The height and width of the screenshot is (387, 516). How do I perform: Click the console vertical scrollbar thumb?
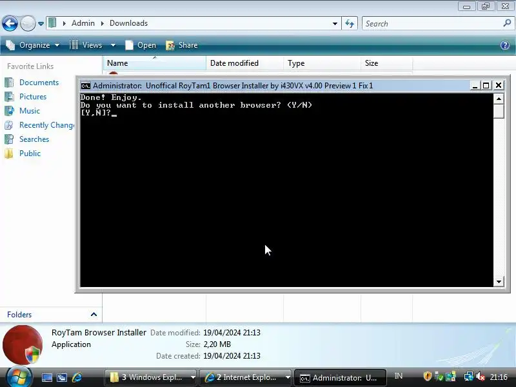pos(499,111)
